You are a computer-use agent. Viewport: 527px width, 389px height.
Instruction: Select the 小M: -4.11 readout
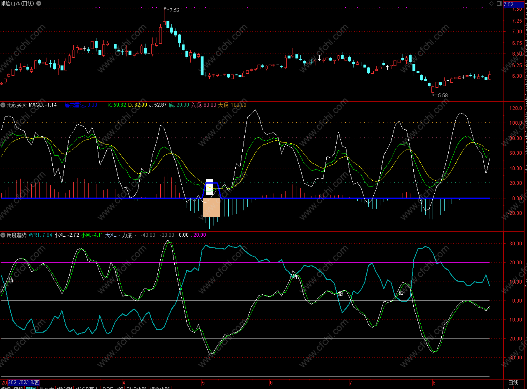92,235
